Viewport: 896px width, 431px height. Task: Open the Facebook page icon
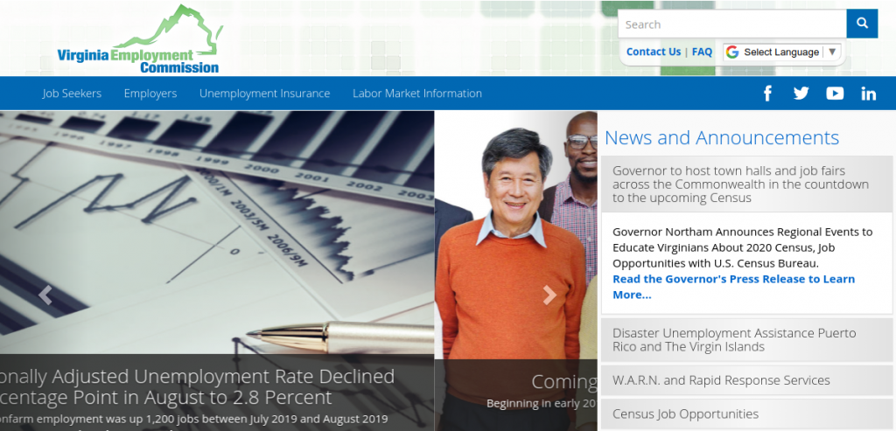pos(767,94)
